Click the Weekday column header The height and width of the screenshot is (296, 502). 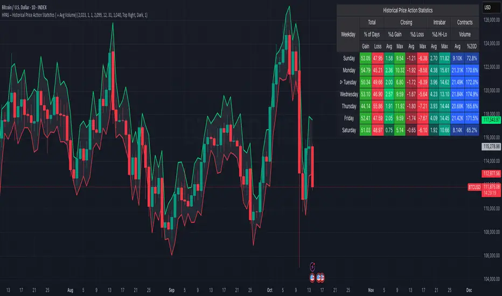[x=348, y=34]
